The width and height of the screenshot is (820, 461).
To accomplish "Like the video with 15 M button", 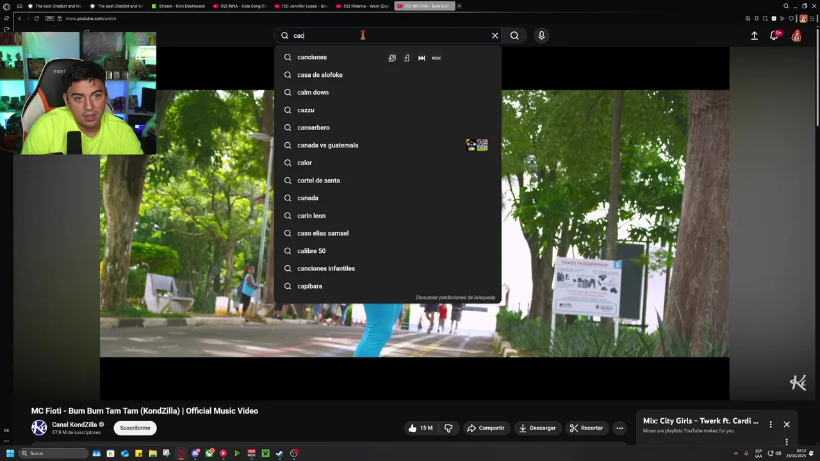I will pos(420,428).
